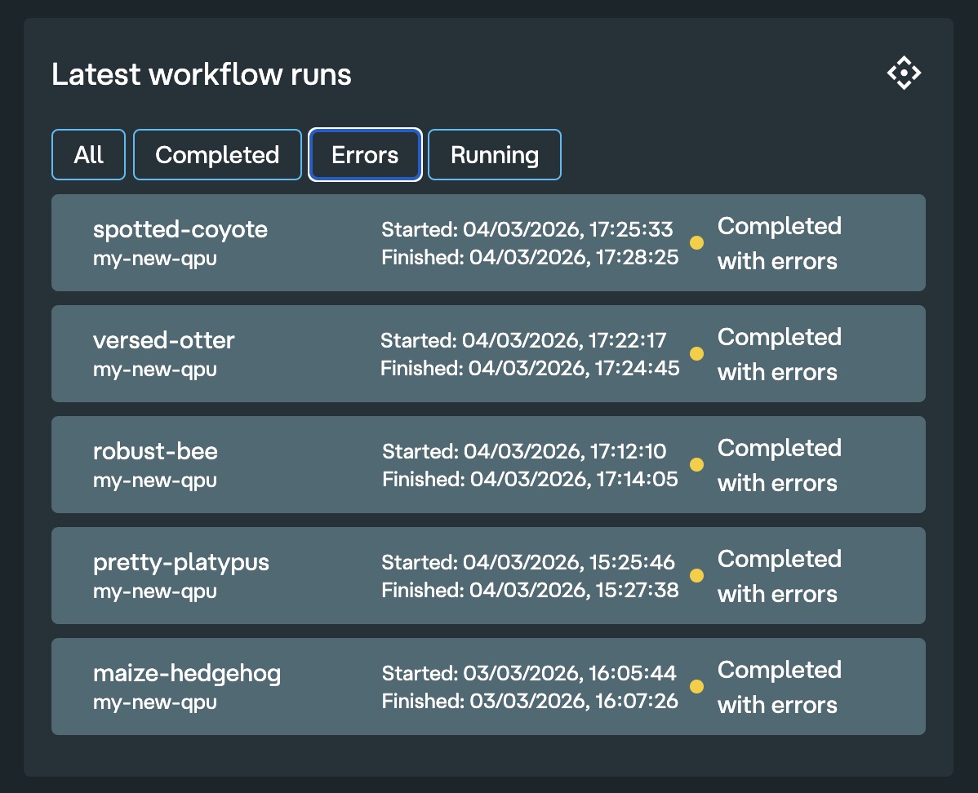This screenshot has width=978, height=793.
Task: Select the Errors filter
Action: (x=365, y=154)
